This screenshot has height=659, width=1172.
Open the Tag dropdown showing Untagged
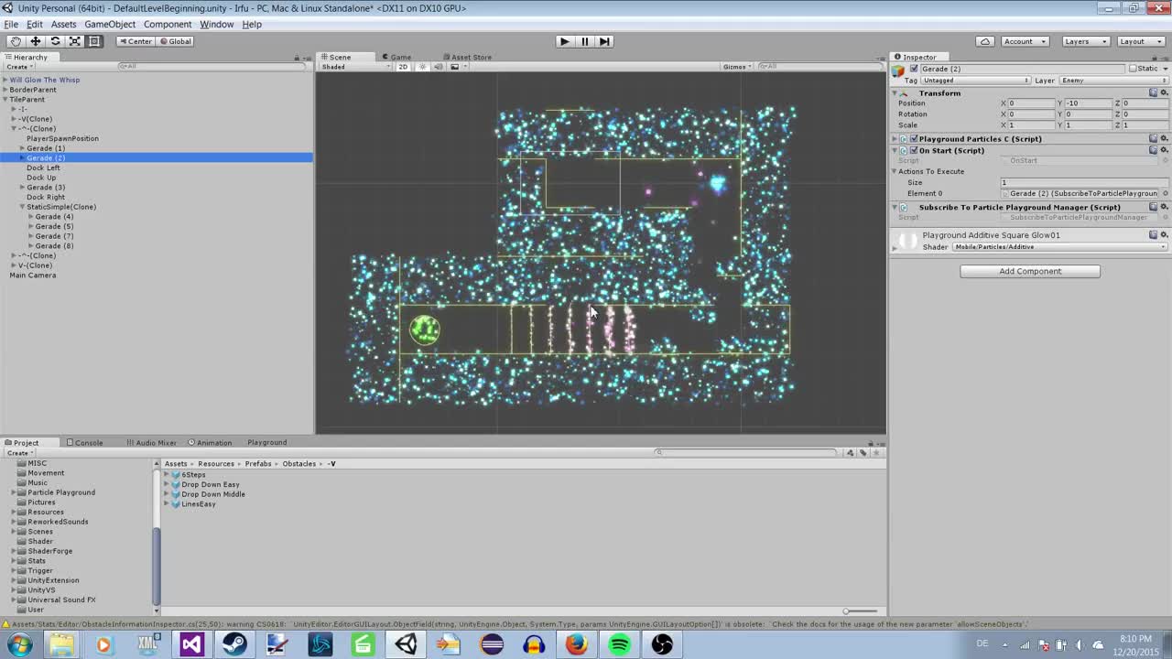[x=975, y=81]
